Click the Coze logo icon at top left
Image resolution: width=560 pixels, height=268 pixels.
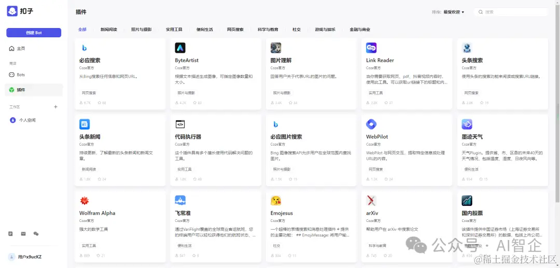pyautogui.click(x=12, y=11)
